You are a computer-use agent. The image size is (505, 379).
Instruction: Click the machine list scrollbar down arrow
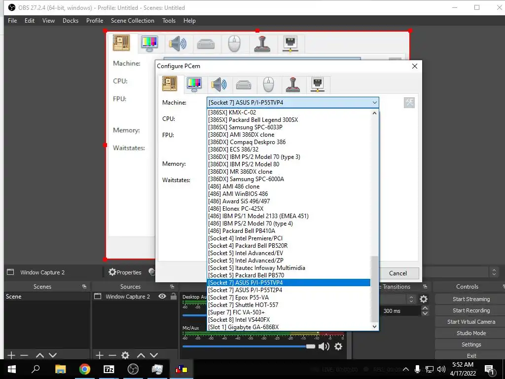point(374,327)
